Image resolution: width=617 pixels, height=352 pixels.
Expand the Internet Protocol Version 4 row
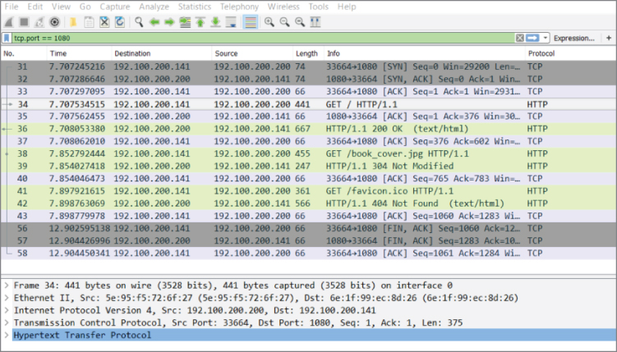[7, 310]
